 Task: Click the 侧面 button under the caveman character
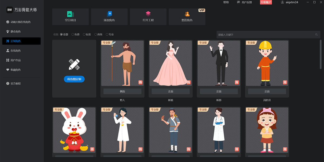122,92
